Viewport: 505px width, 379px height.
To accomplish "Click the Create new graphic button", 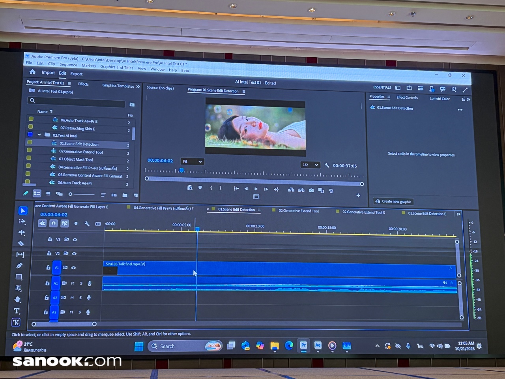I will click(393, 201).
